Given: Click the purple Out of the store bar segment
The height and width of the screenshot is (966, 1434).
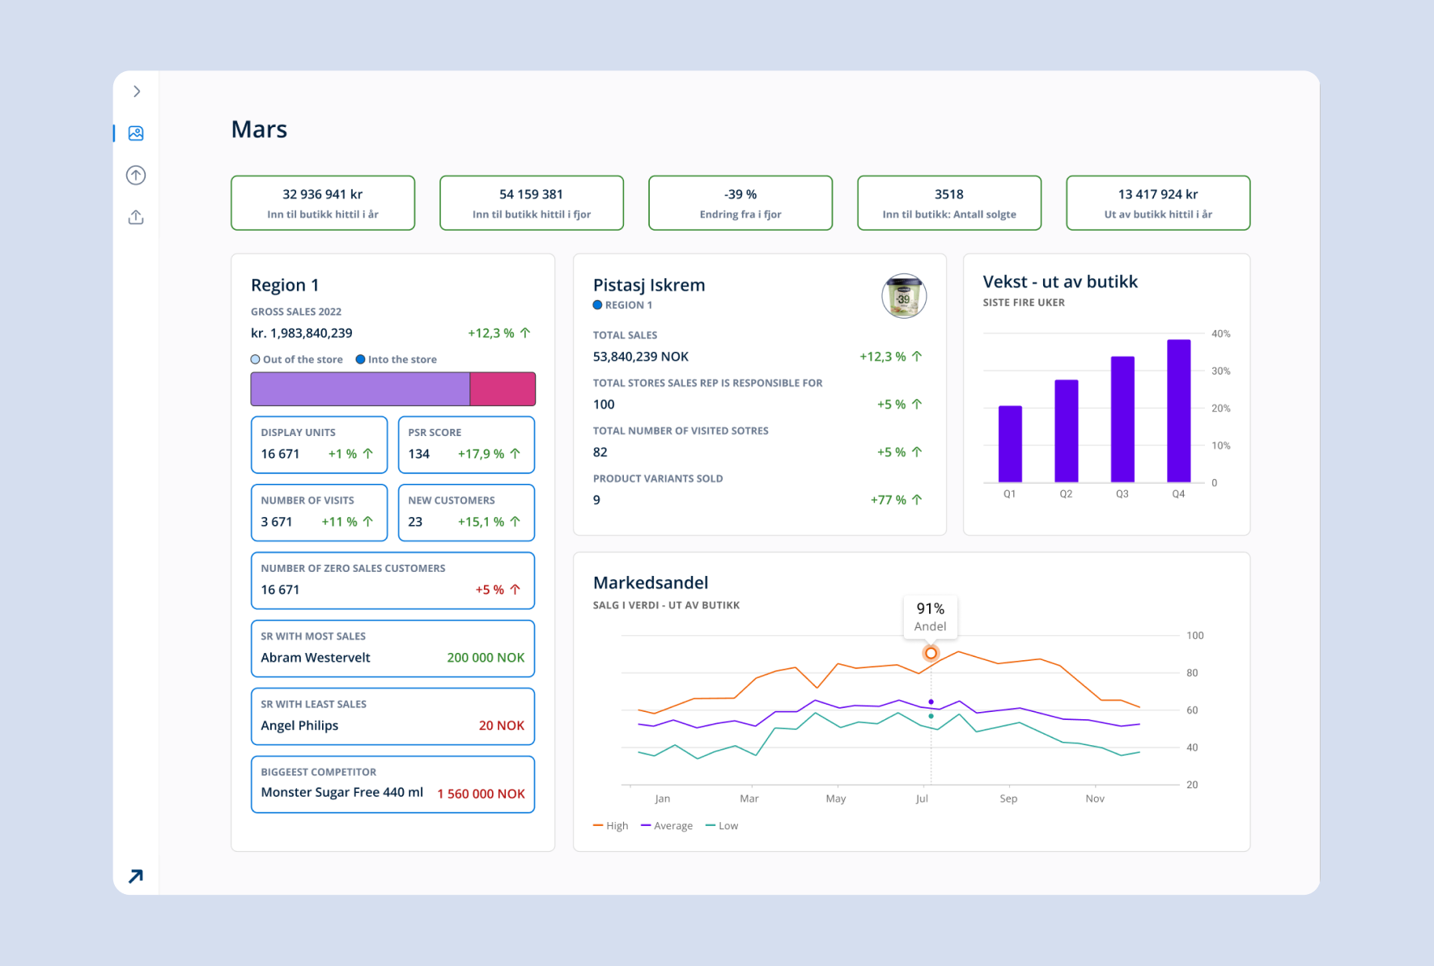Looking at the screenshot, I should (360, 388).
